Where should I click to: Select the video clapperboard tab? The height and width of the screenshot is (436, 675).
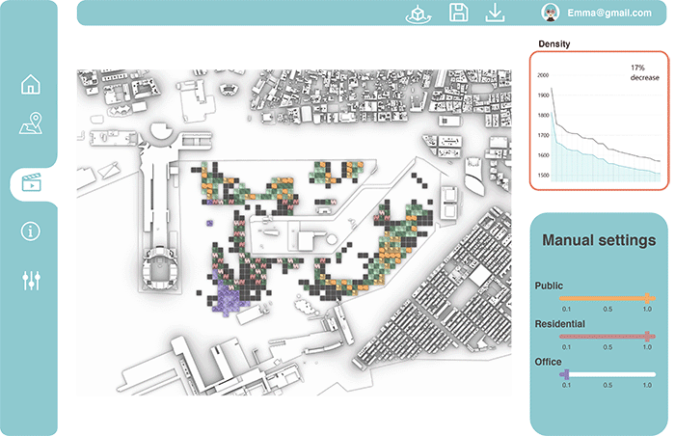pyautogui.click(x=32, y=182)
